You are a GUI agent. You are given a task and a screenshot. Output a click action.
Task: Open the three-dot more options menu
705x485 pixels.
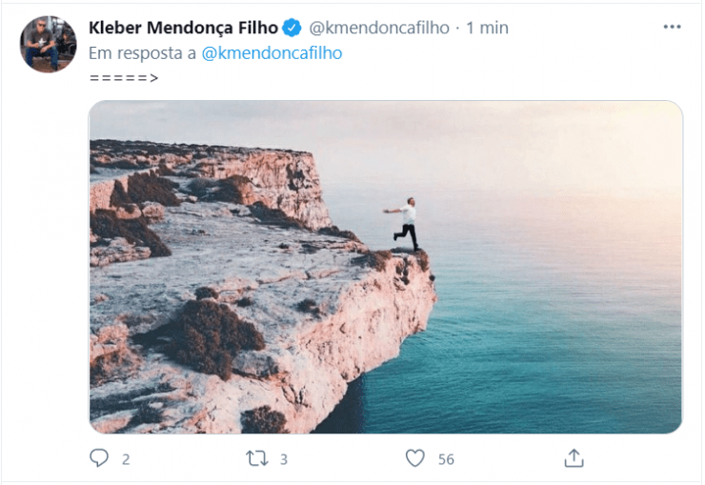pyautogui.click(x=672, y=28)
